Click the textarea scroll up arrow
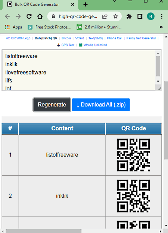This screenshot has width=168, height=233. (158, 53)
